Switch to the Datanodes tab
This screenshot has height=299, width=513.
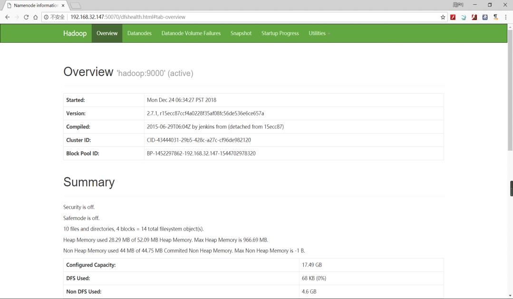pos(139,33)
